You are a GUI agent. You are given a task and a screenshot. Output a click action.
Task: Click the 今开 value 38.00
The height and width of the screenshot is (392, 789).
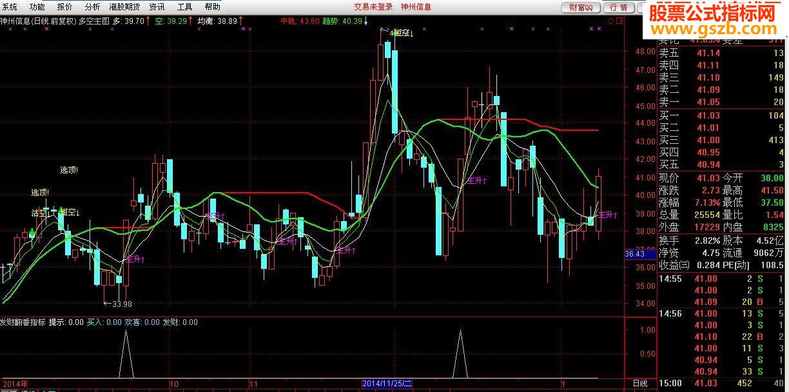(x=772, y=178)
